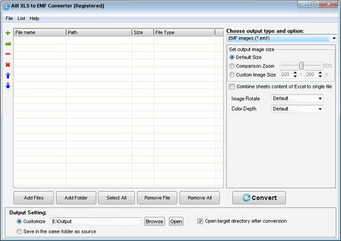Click the red minus remove-file icon

[8, 54]
